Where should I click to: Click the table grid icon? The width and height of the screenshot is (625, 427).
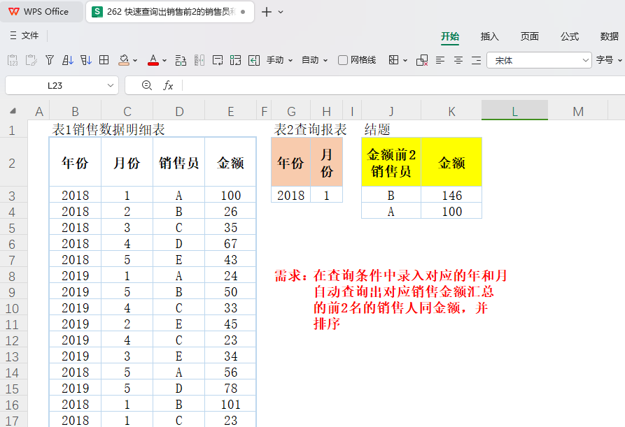pyautogui.click(x=104, y=60)
